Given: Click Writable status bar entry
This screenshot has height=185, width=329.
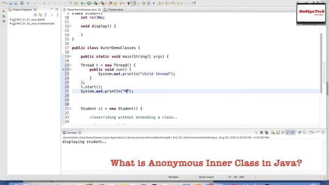Looking at the screenshot, I should point(173,177).
